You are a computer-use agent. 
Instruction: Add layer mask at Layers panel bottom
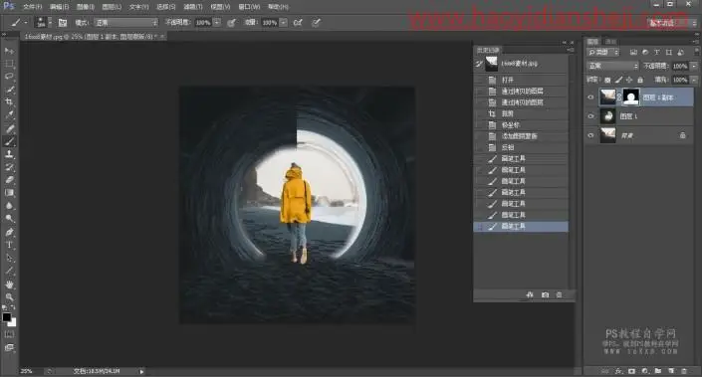[x=631, y=371]
